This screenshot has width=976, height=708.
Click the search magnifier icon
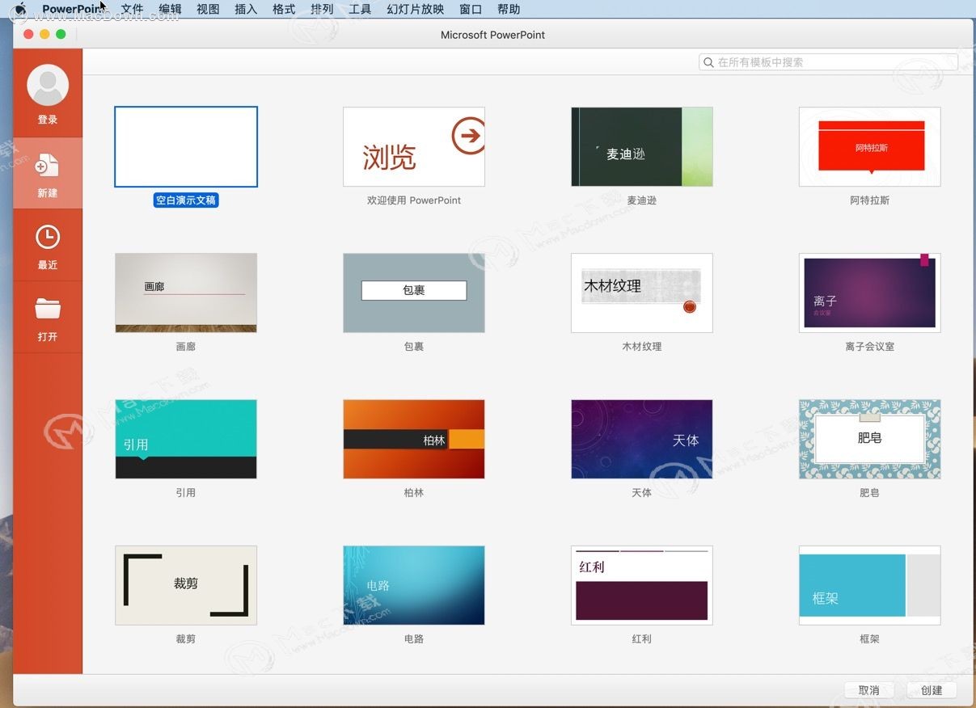(709, 62)
